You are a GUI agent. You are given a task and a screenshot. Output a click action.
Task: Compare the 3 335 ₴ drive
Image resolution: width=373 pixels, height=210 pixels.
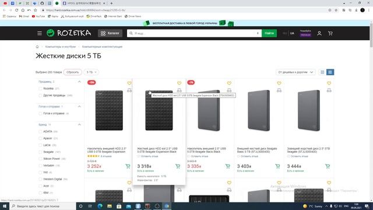pyautogui.click(x=229, y=90)
